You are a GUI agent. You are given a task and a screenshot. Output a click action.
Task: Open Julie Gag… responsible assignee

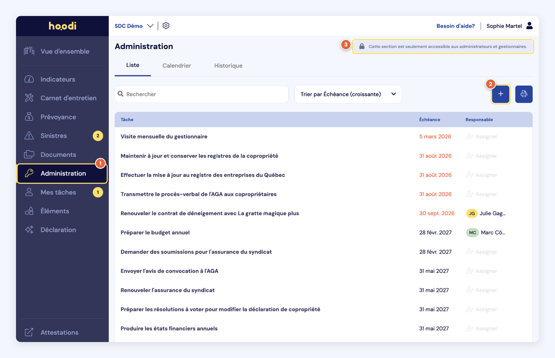tap(486, 213)
